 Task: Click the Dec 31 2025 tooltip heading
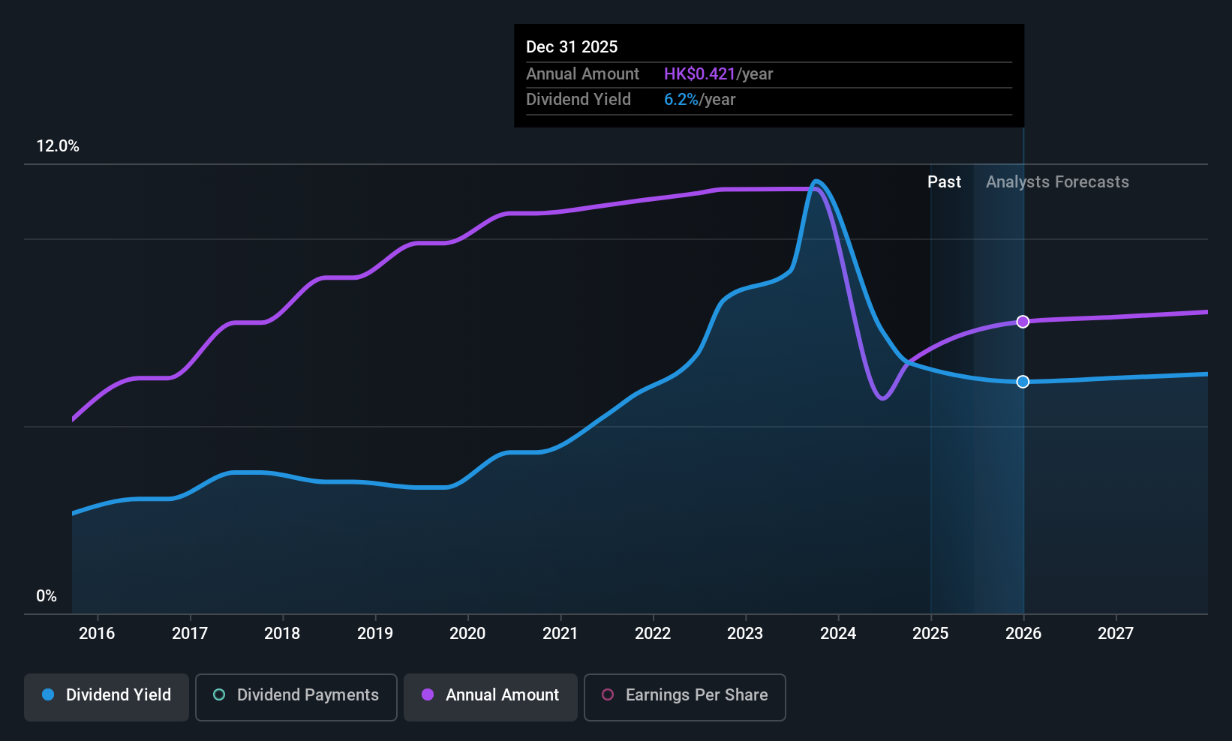coord(572,47)
